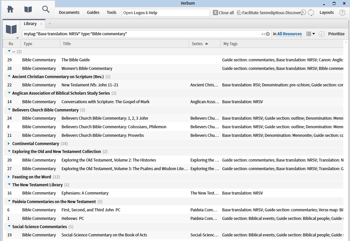Add a new tab with plus icon
Screen dimensions: 350x241
click(x=50, y=24)
